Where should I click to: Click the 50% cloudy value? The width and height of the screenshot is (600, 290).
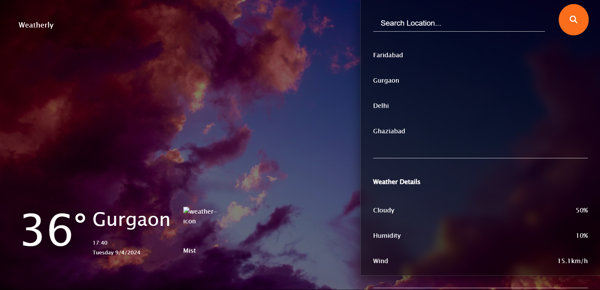tap(582, 210)
